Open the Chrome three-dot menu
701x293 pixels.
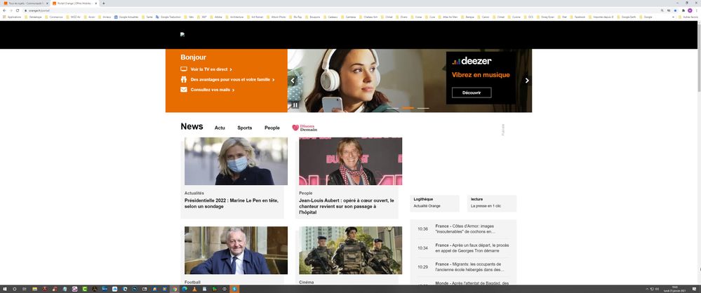coord(696,11)
